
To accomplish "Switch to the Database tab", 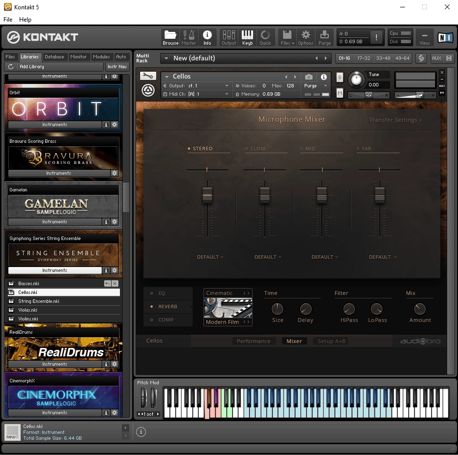I will (55, 57).
